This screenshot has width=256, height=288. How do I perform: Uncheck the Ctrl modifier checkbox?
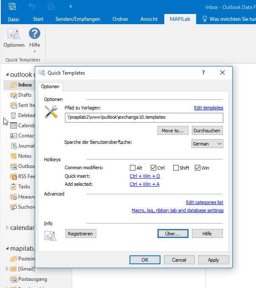153,168
